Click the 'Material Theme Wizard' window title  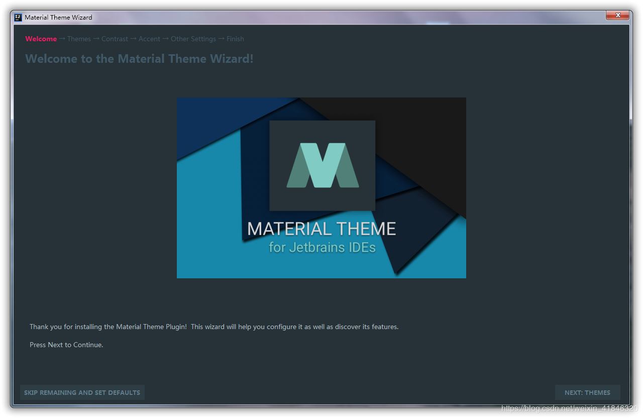[58, 17]
